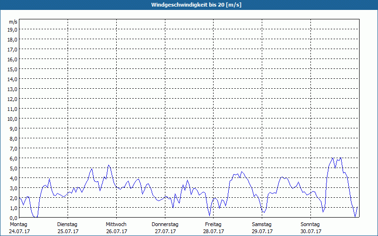Click the date 30.07.17

click(311, 231)
